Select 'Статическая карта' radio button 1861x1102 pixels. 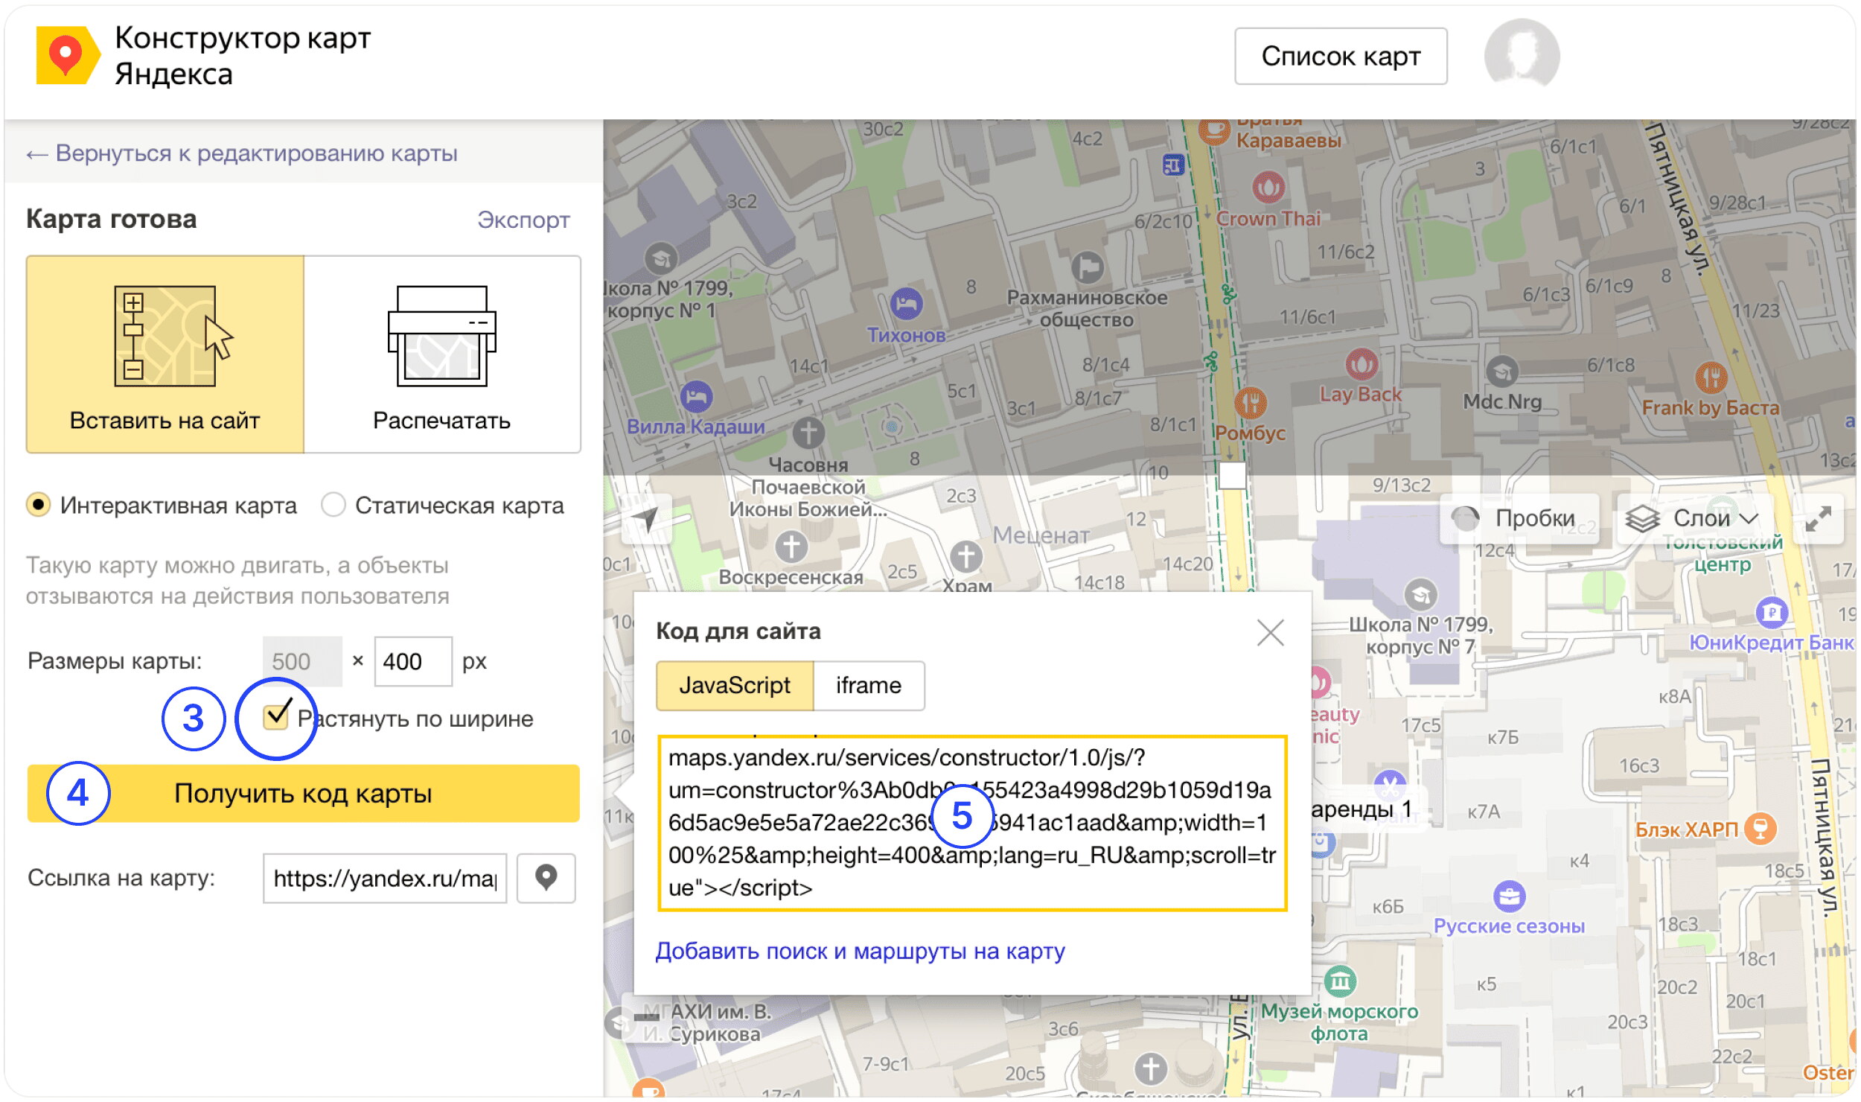(333, 505)
